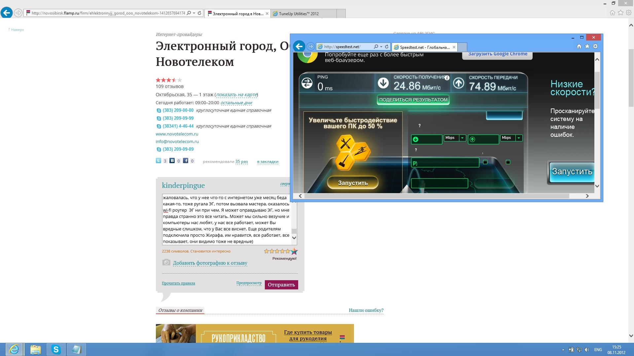Tick first checkbox in Speedtest form
The image size is (634, 356).
(x=485, y=162)
